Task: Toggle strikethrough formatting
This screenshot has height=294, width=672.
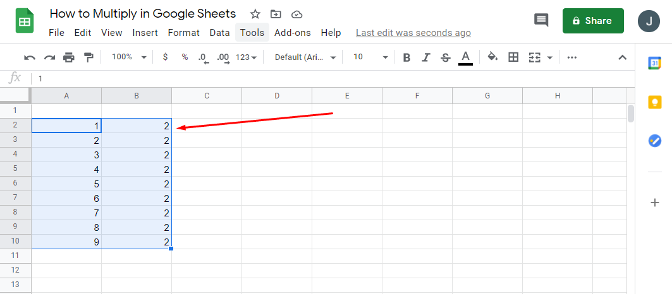Action: click(445, 57)
